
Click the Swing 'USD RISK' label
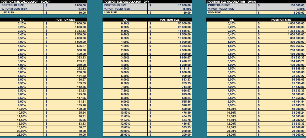(x=214, y=13)
